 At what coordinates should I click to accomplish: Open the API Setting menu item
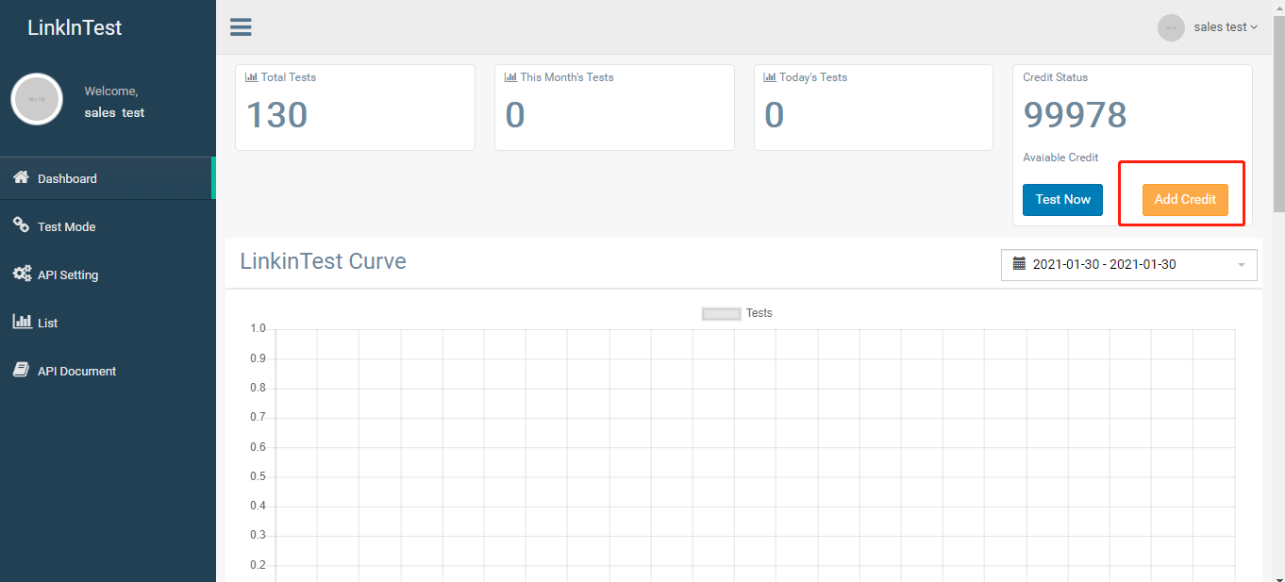click(108, 274)
